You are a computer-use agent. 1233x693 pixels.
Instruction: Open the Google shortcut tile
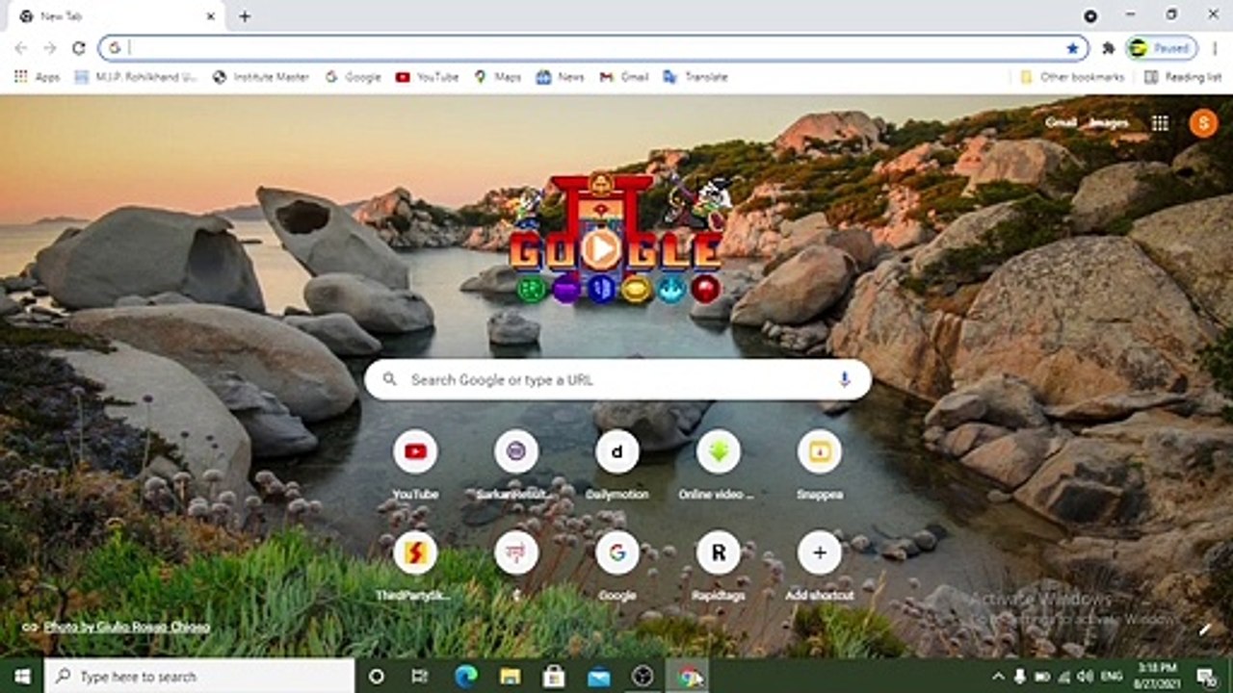pyautogui.click(x=617, y=566)
